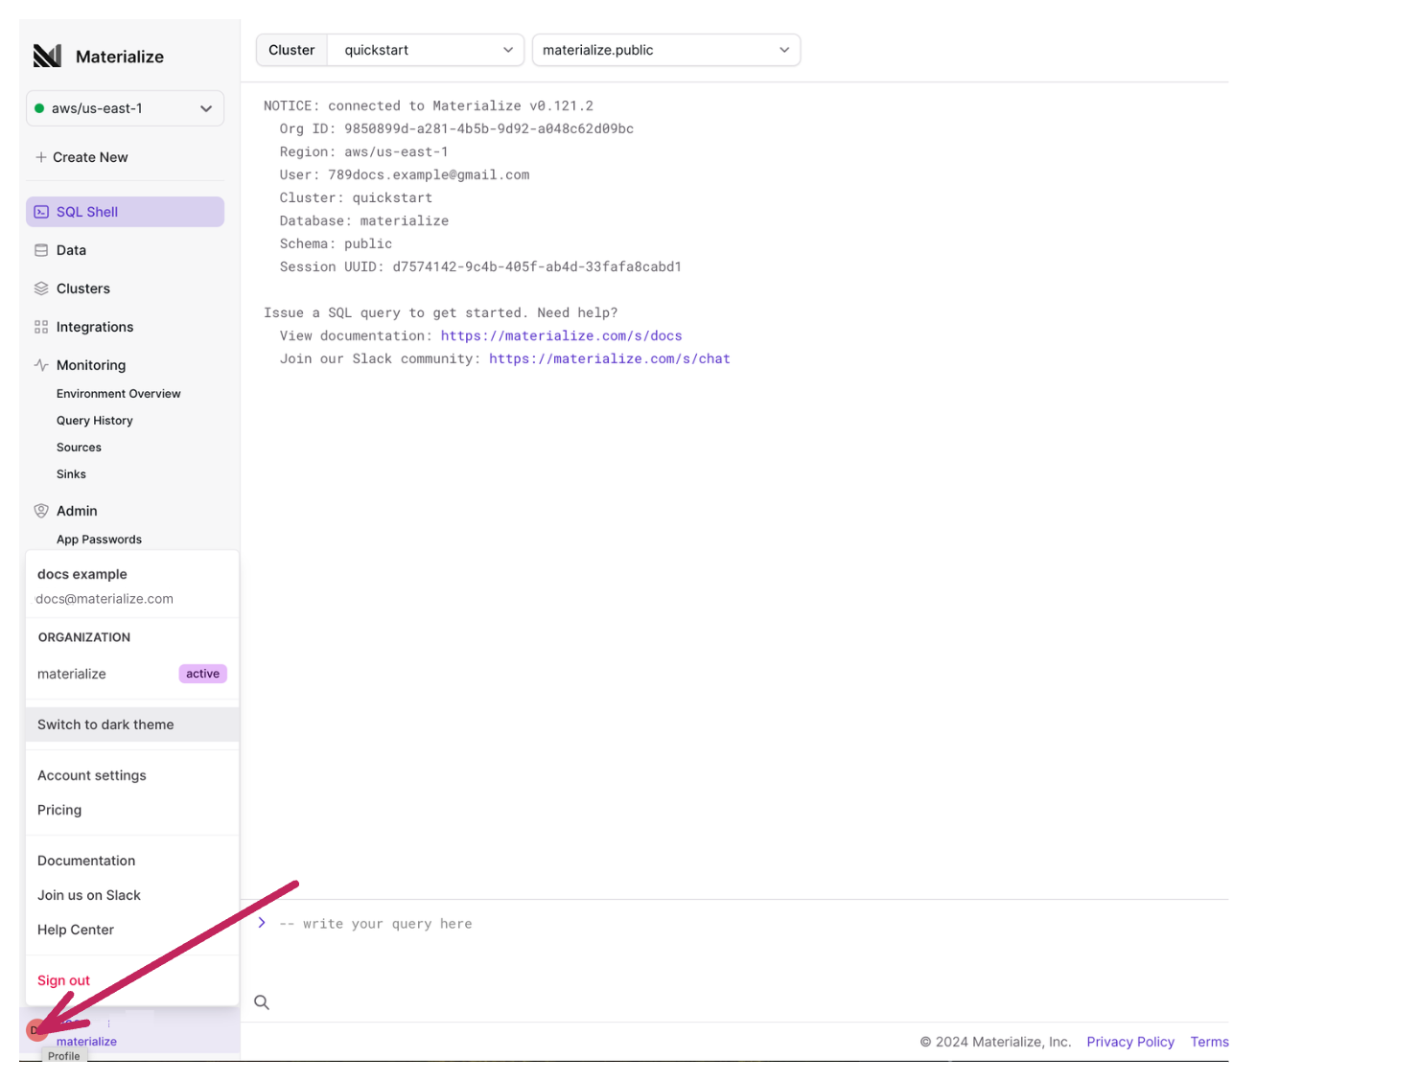This screenshot has height=1081, width=1419.
Task: Select the Data sidebar icon
Action: coord(40,249)
